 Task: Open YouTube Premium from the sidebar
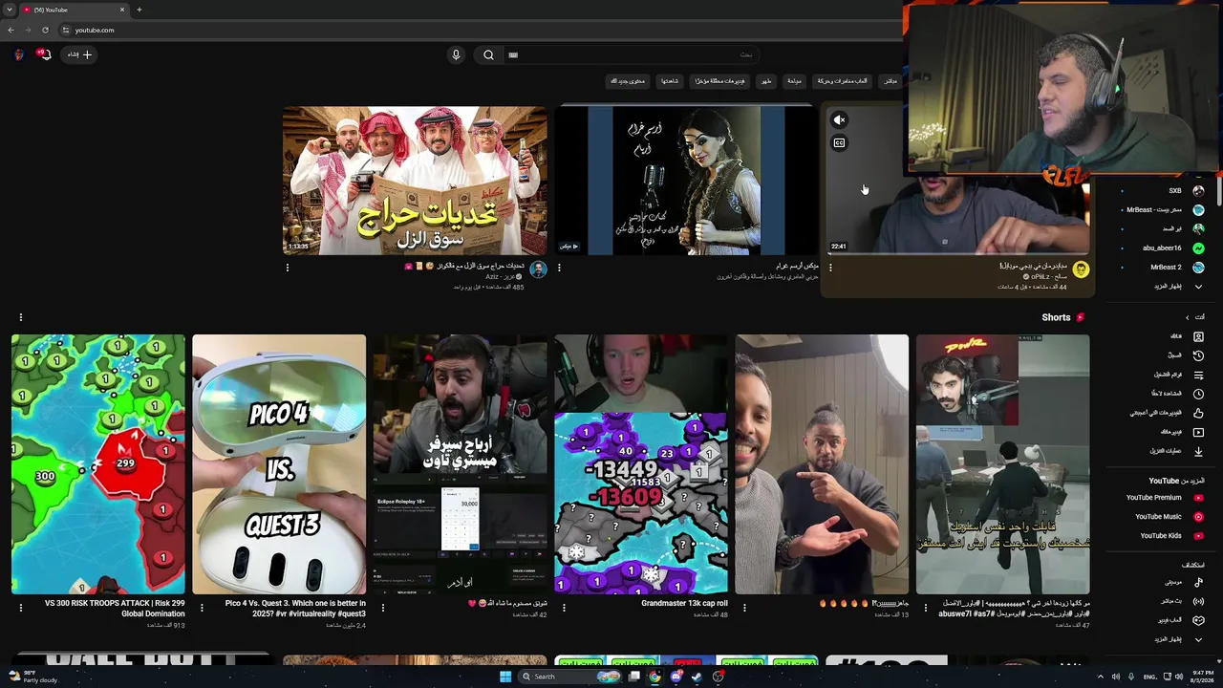coord(1165,498)
